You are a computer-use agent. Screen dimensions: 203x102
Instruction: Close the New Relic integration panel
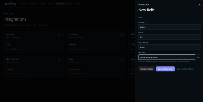pos(199,5)
